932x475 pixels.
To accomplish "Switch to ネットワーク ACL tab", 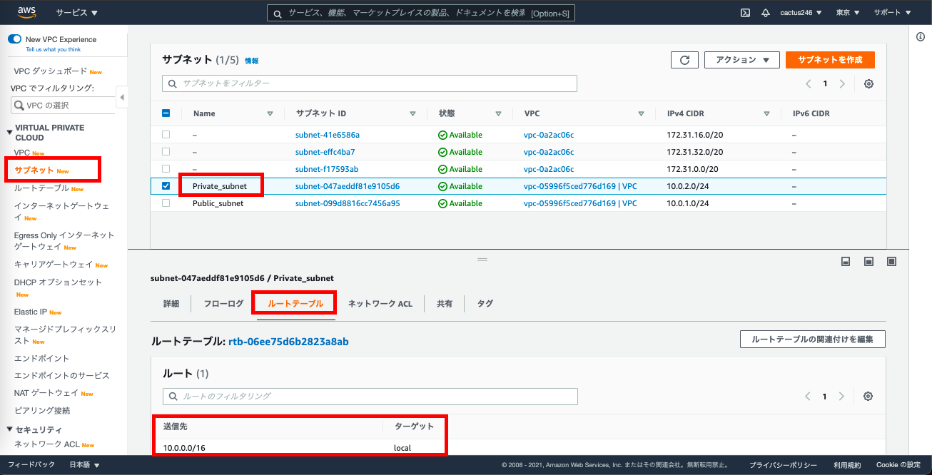I will pos(380,304).
